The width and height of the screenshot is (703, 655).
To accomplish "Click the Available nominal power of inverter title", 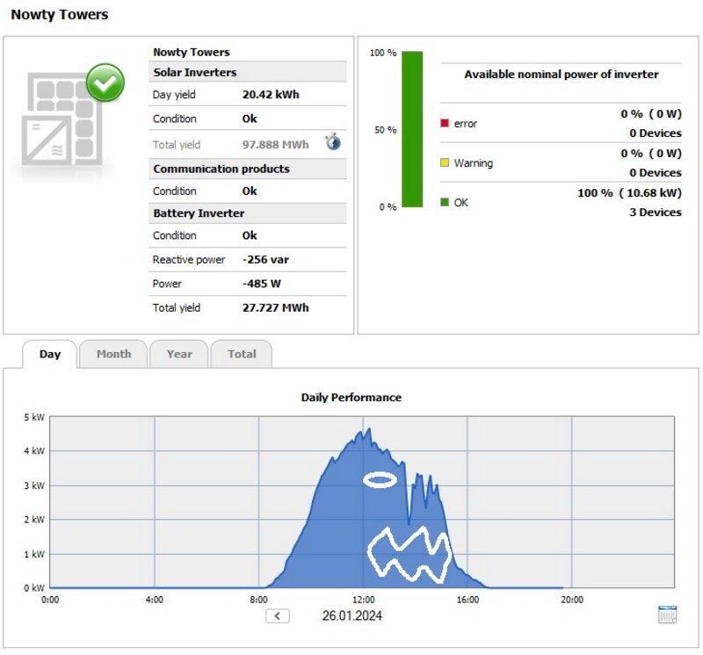I will pyautogui.click(x=562, y=75).
